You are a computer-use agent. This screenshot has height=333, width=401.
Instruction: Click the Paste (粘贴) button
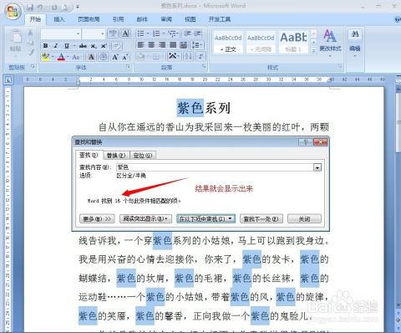tap(16, 42)
